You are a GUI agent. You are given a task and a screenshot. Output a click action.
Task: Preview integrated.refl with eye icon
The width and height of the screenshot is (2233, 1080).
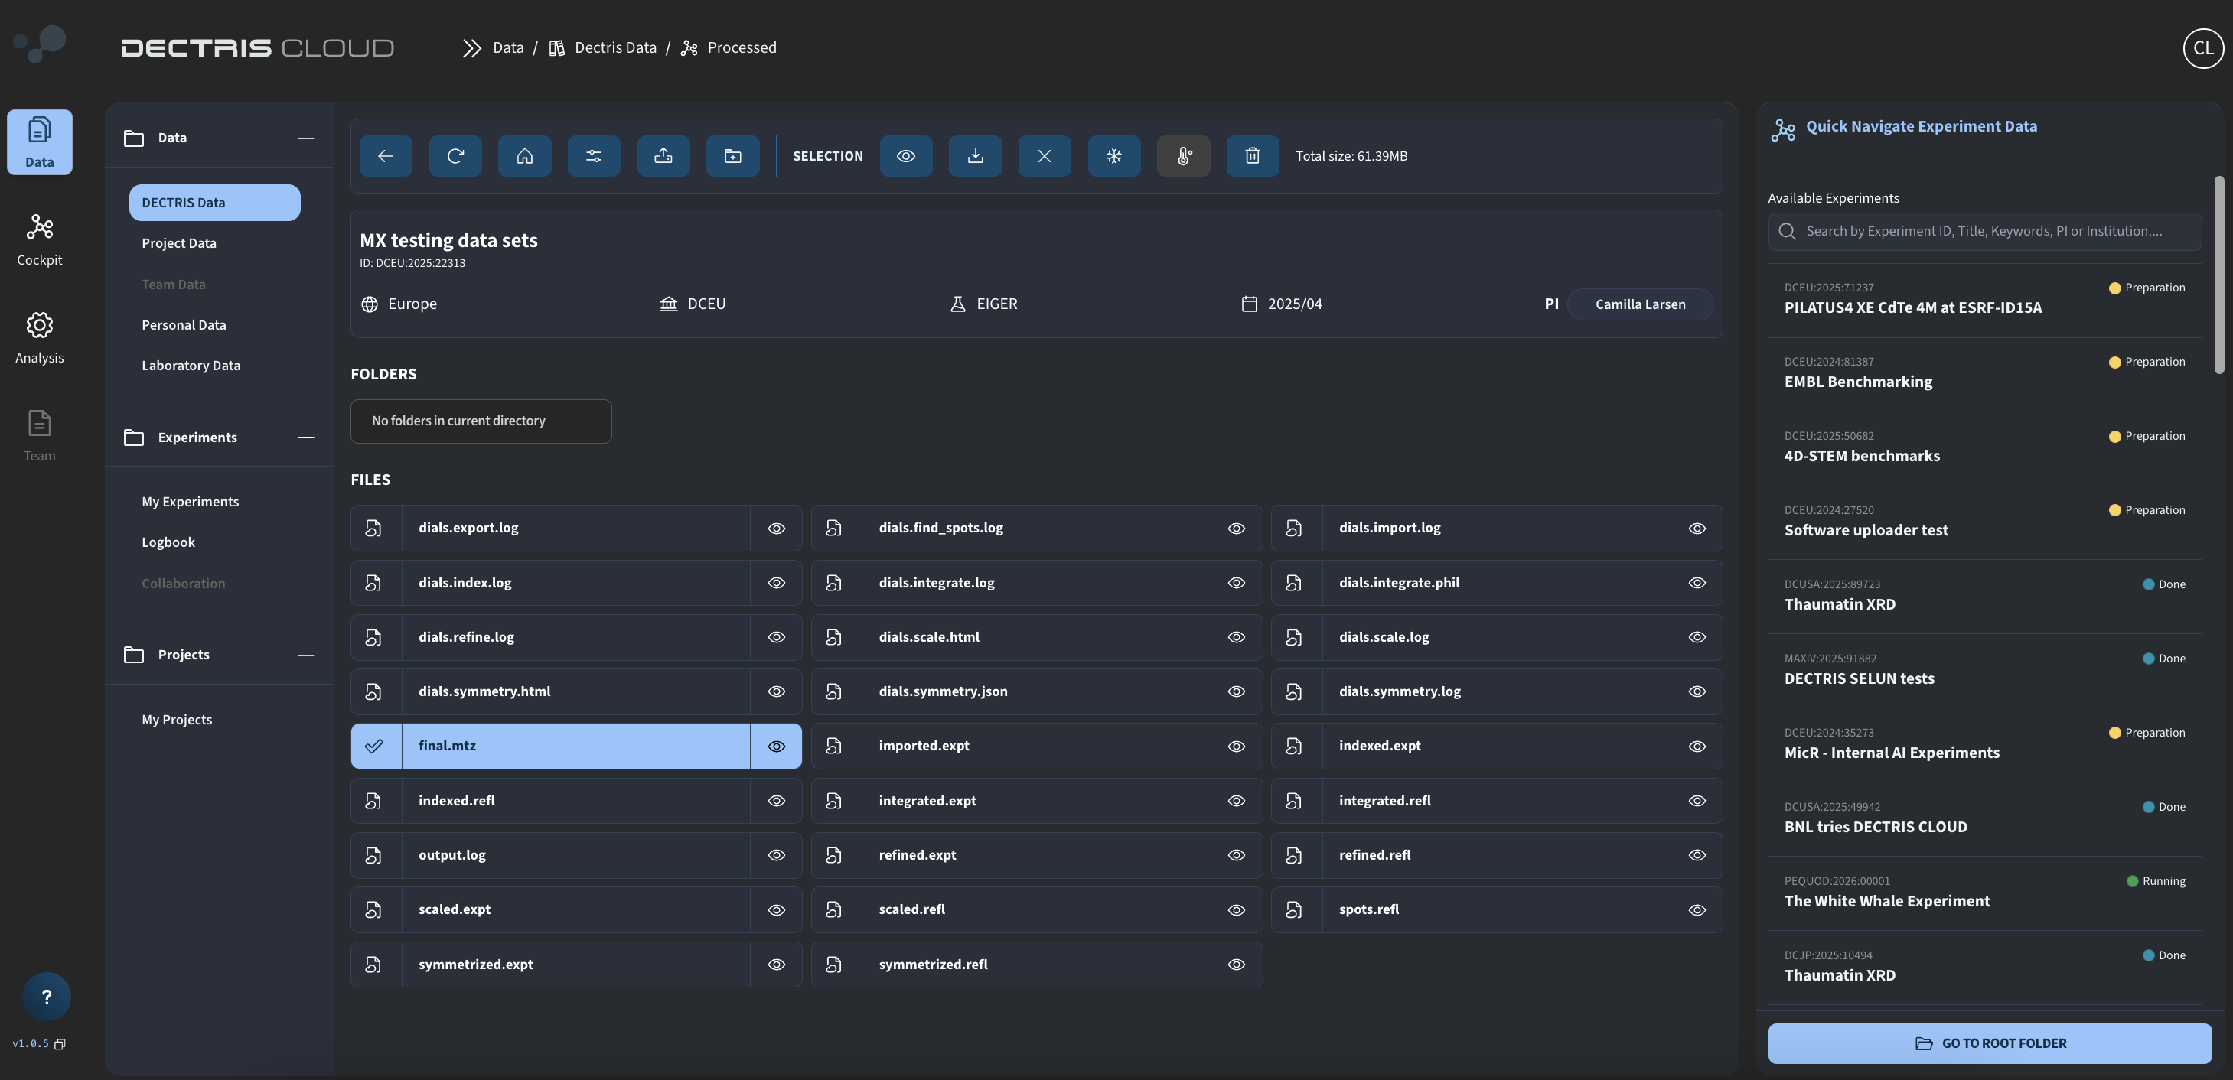pos(1697,801)
